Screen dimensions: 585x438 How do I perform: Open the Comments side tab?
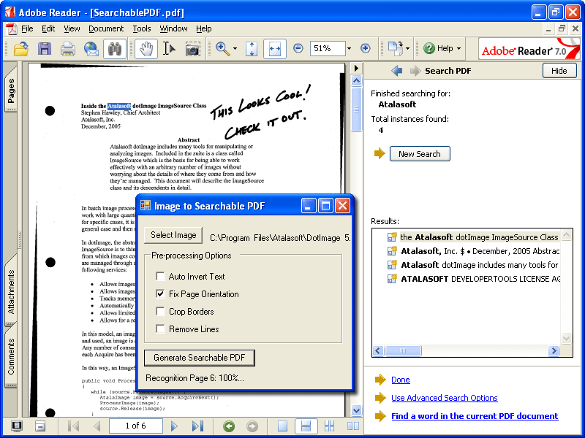(11, 356)
